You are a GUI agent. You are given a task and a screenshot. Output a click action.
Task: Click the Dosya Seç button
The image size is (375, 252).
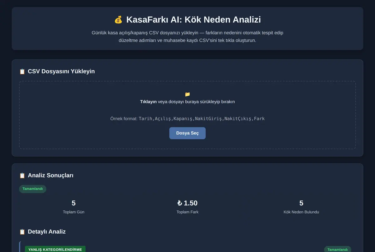click(187, 133)
